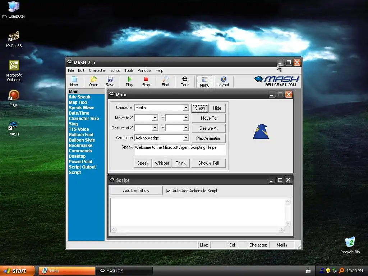This screenshot has height=276, width=368.
Task: Click the MASH 7.5 taskbar button
Action: point(124,271)
